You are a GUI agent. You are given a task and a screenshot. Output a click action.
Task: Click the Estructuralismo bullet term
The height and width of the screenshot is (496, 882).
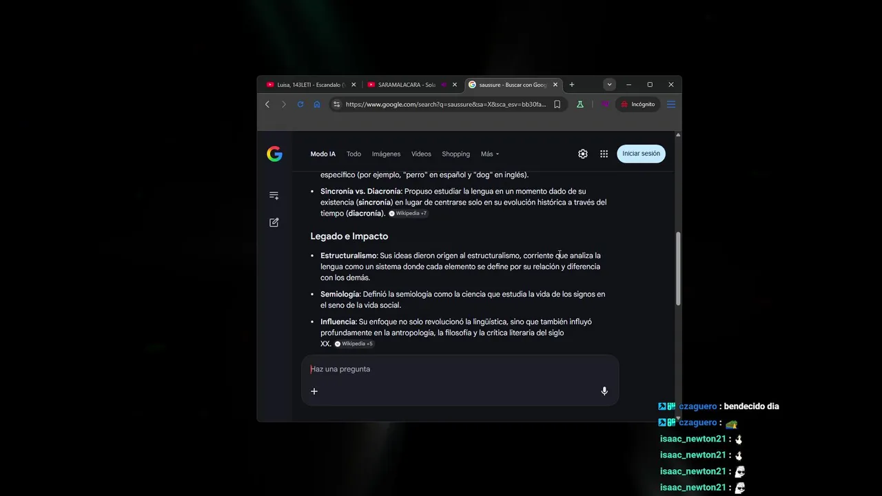coord(348,256)
